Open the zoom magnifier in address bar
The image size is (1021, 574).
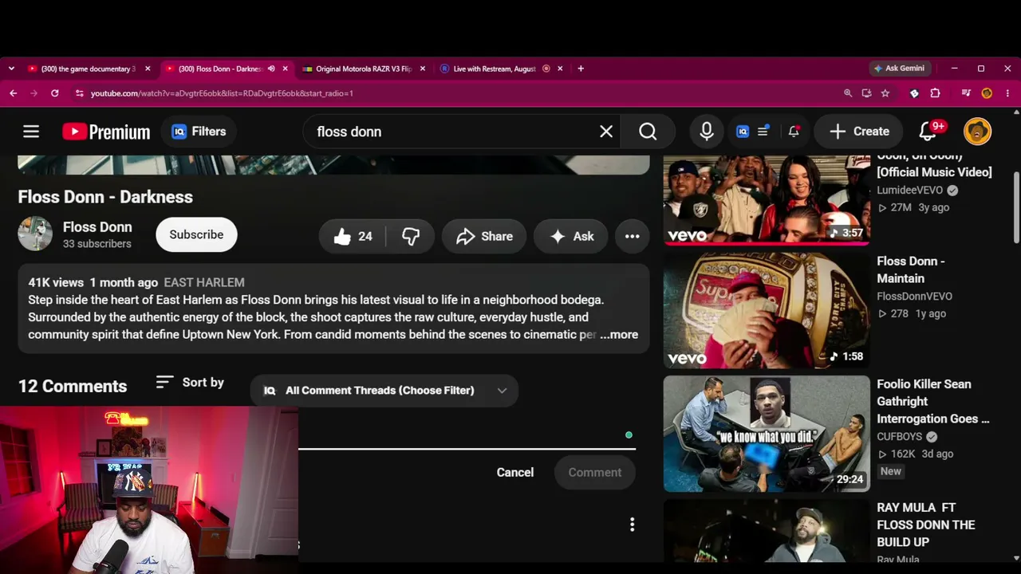tap(848, 93)
